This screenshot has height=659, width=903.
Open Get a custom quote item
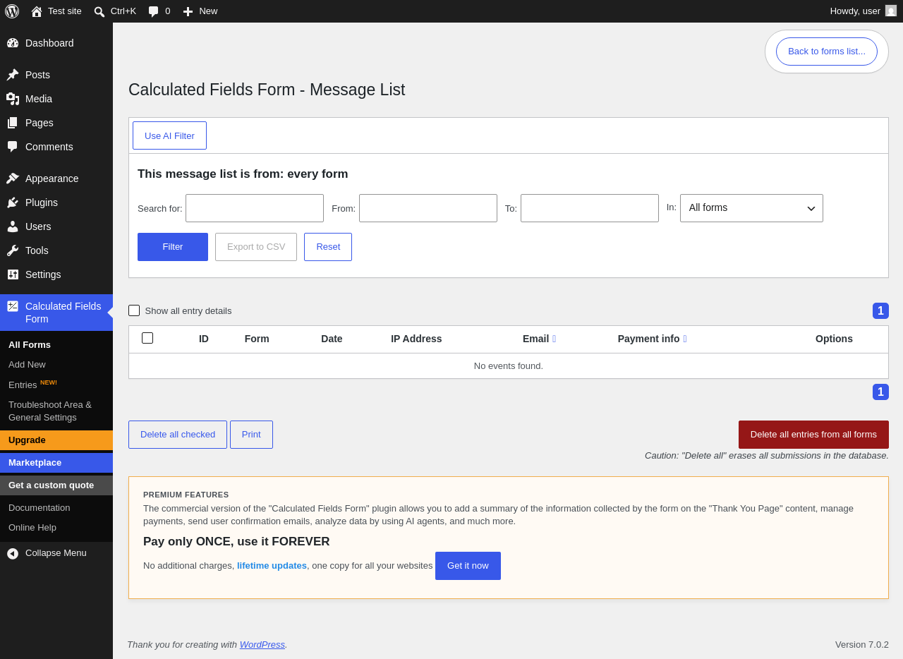(x=56, y=485)
